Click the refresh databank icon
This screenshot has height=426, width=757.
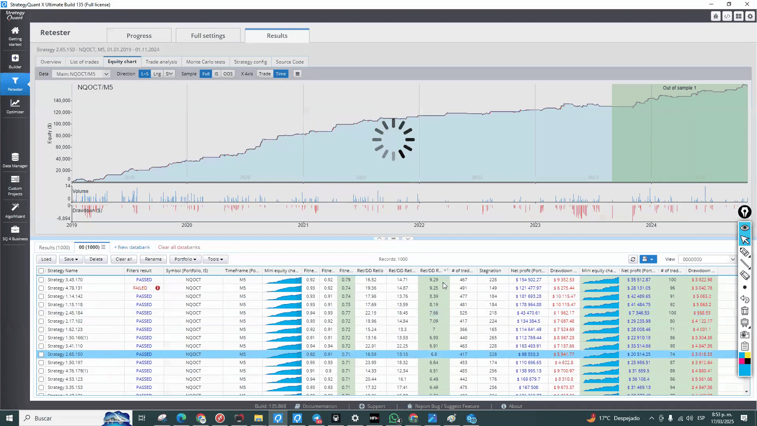(x=633, y=259)
